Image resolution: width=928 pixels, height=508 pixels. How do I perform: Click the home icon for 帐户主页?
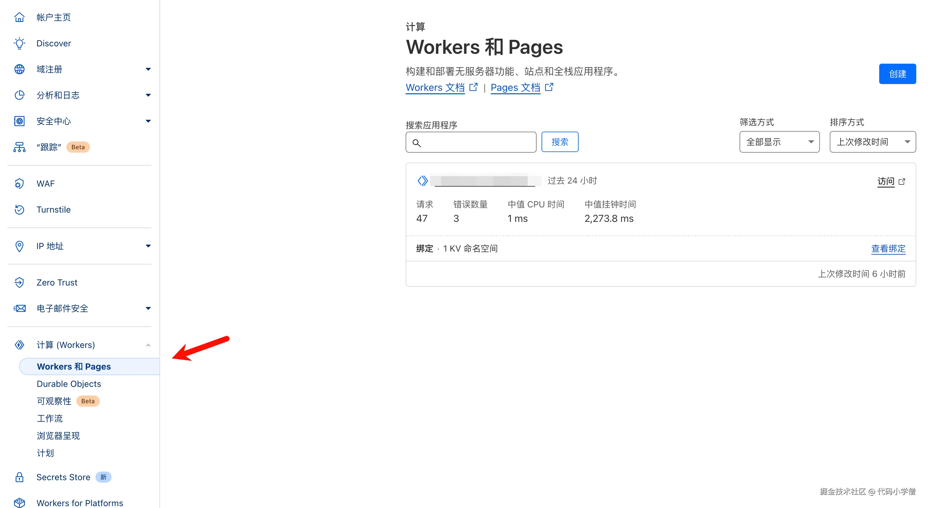(x=19, y=17)
